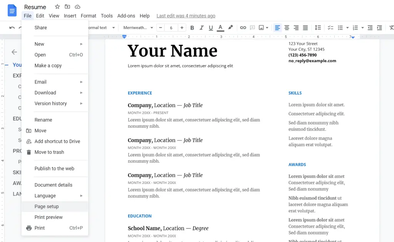Choose Share from the File menu

(x=55, y=28)
